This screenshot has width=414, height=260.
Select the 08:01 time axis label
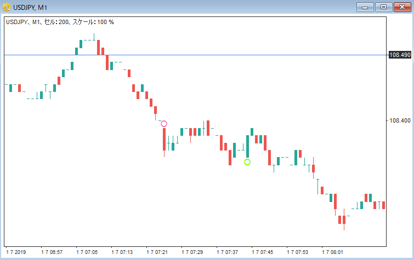click(333, 252)
